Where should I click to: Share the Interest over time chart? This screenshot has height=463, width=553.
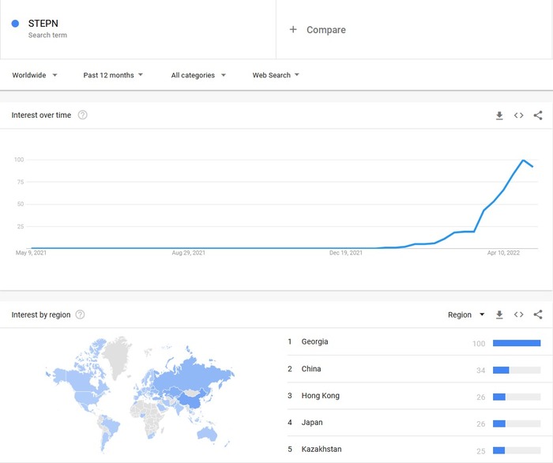pyautogui.click(x=538, y=115)
